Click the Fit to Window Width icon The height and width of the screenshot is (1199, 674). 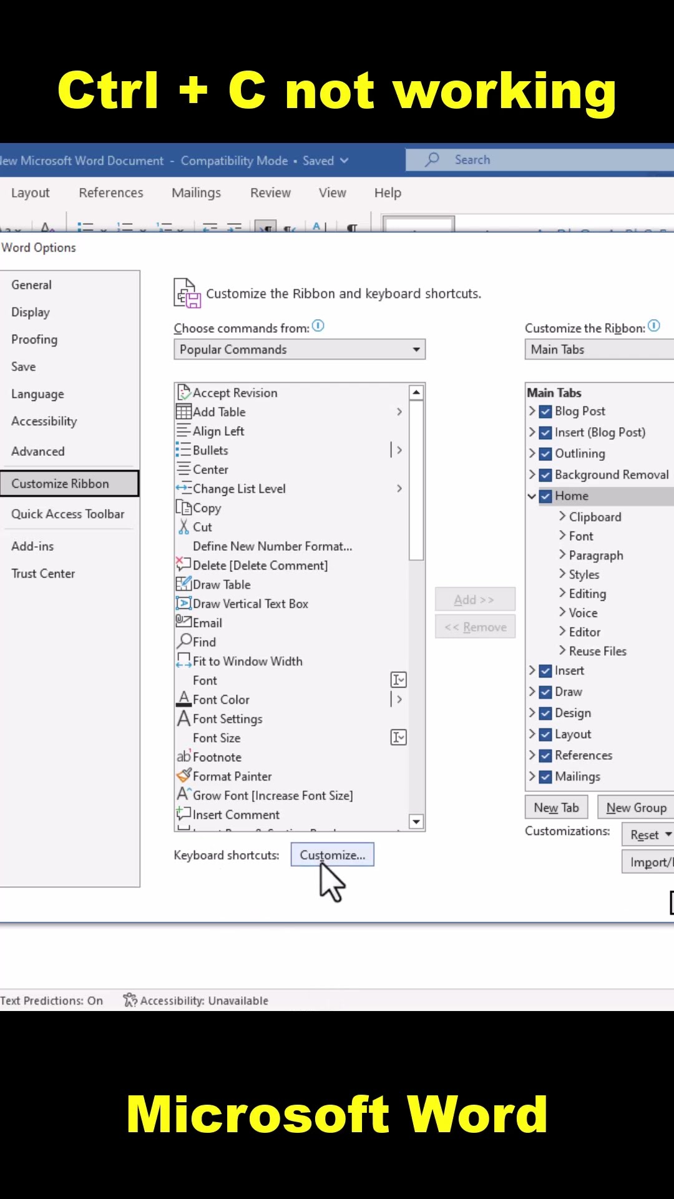183,660
